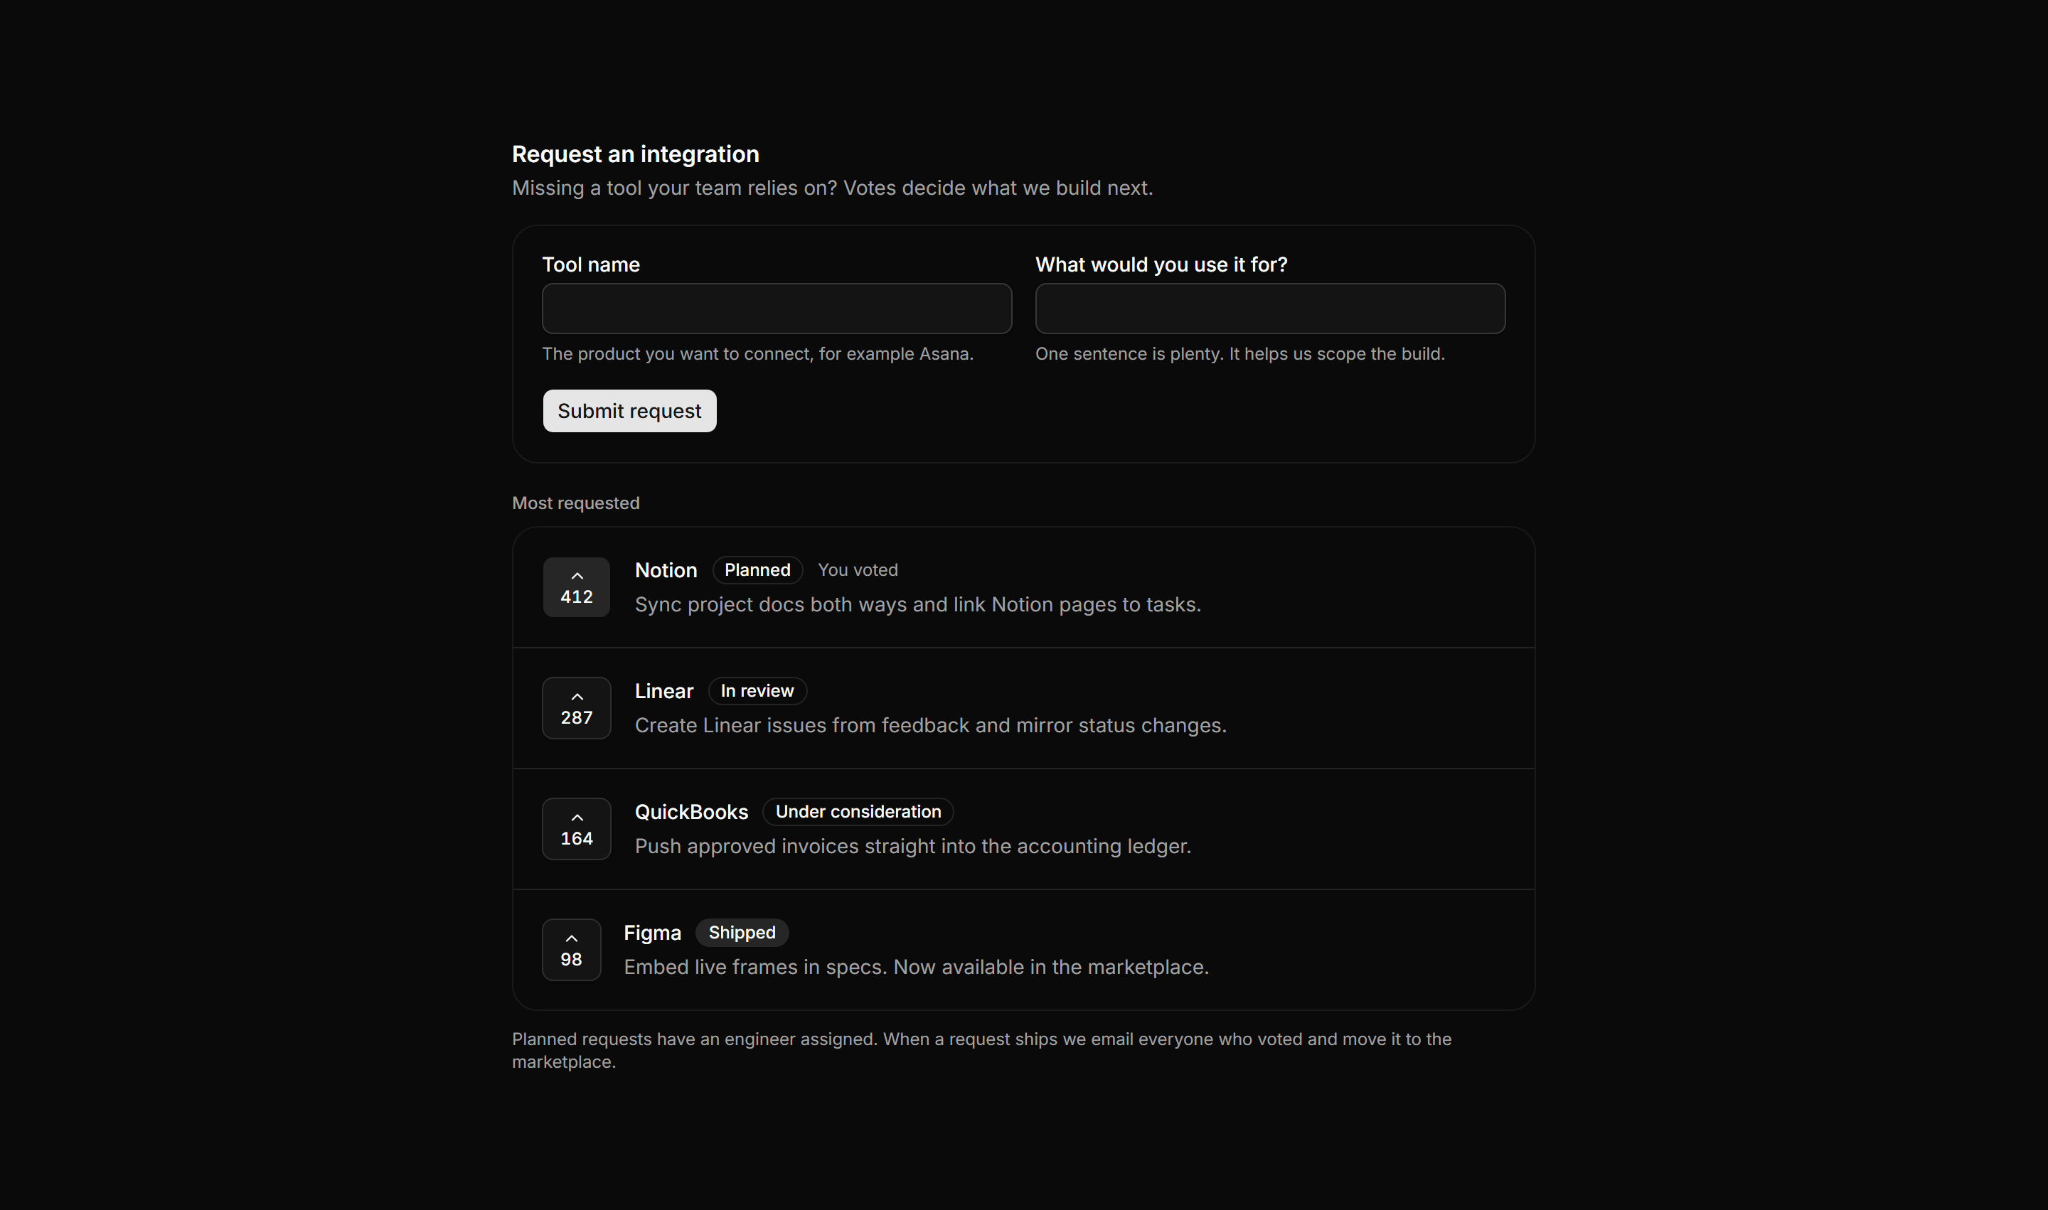Click the Shipped badge next to Figma
Viewport: 2048px width, 1210px height.
(742, 933)
